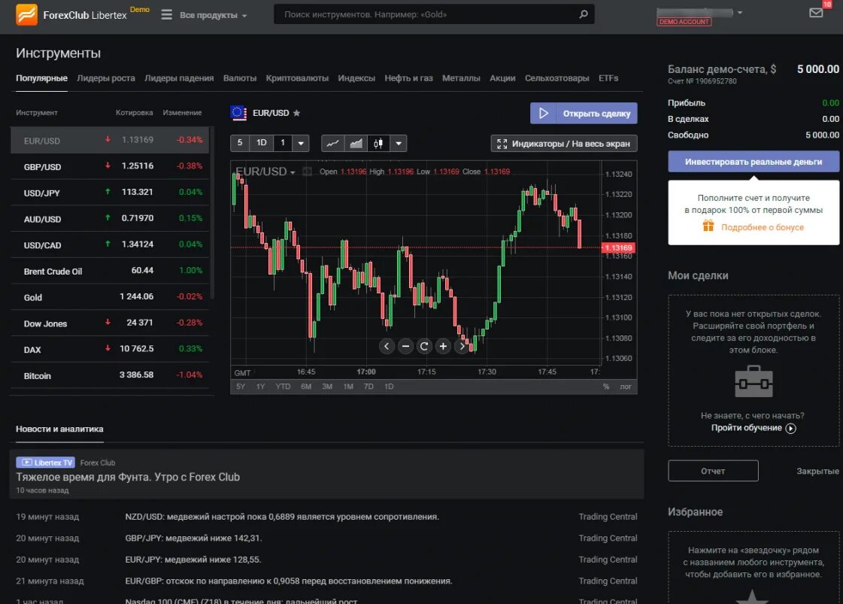Viewport: 843px width, 604px height.
Task: Toggle the logarithmic scale on the chart
Action: coord(625,387)
